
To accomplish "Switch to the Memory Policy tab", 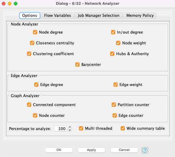I will point(140,15).
